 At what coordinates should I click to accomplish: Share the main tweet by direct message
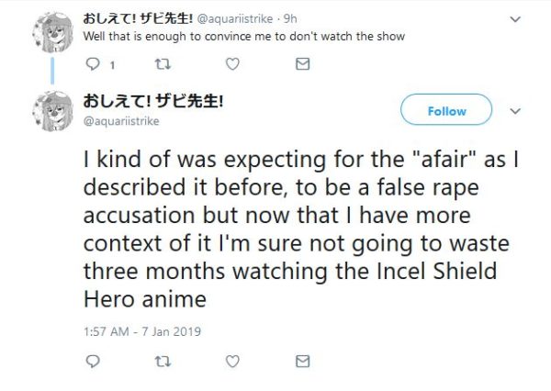303,363
